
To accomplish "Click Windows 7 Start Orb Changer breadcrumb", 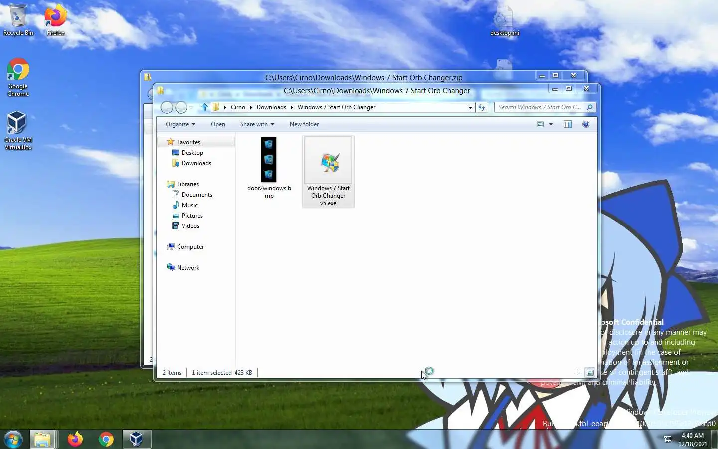I will (x=337, y=107).
